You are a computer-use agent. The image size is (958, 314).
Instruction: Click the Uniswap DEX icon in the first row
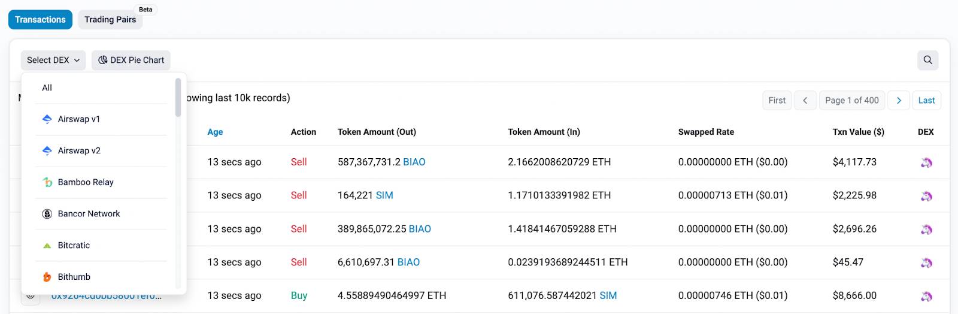tap(926, 162)
